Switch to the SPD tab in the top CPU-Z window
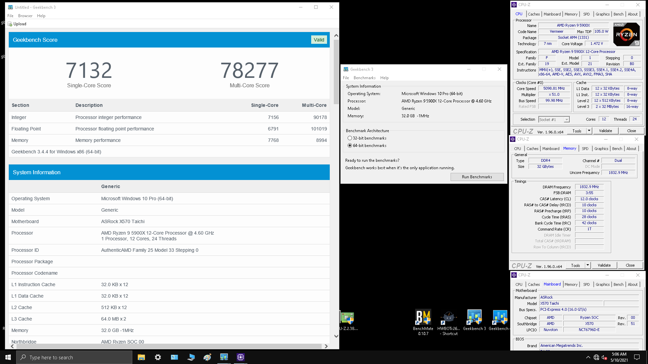 click(586, 14)
